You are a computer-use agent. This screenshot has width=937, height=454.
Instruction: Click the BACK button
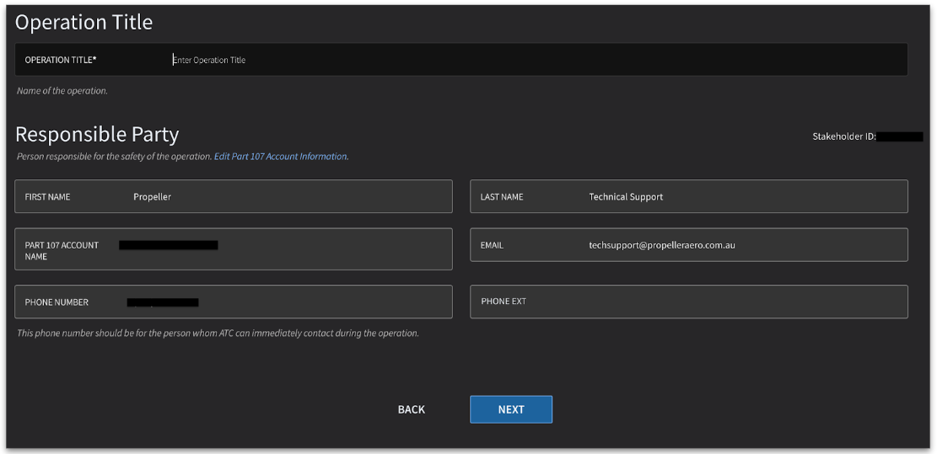point(411,409)
